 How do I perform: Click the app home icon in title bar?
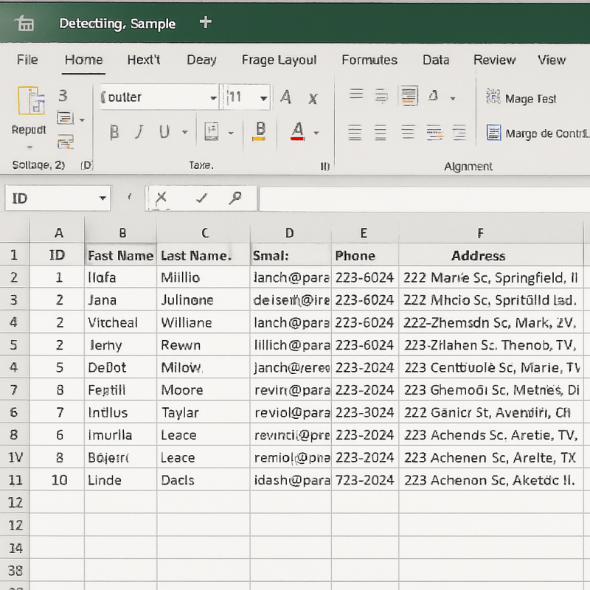pyautogui.click(x=25, y=24)
